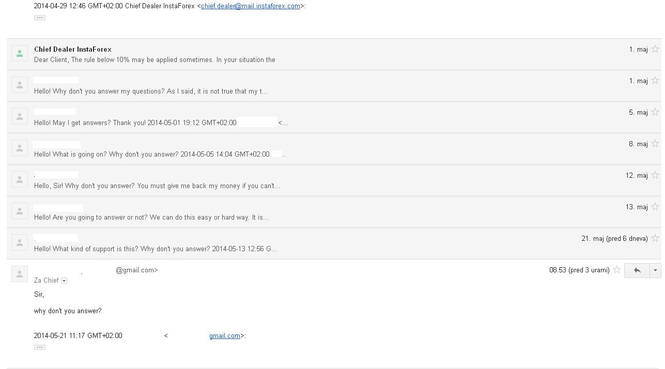
Task: Star the open 08.53 message
Action: coord(617,270)
